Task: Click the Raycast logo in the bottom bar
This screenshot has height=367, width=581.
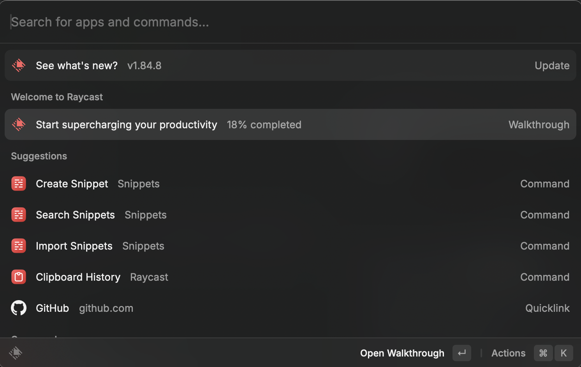Action: point(16,353)
